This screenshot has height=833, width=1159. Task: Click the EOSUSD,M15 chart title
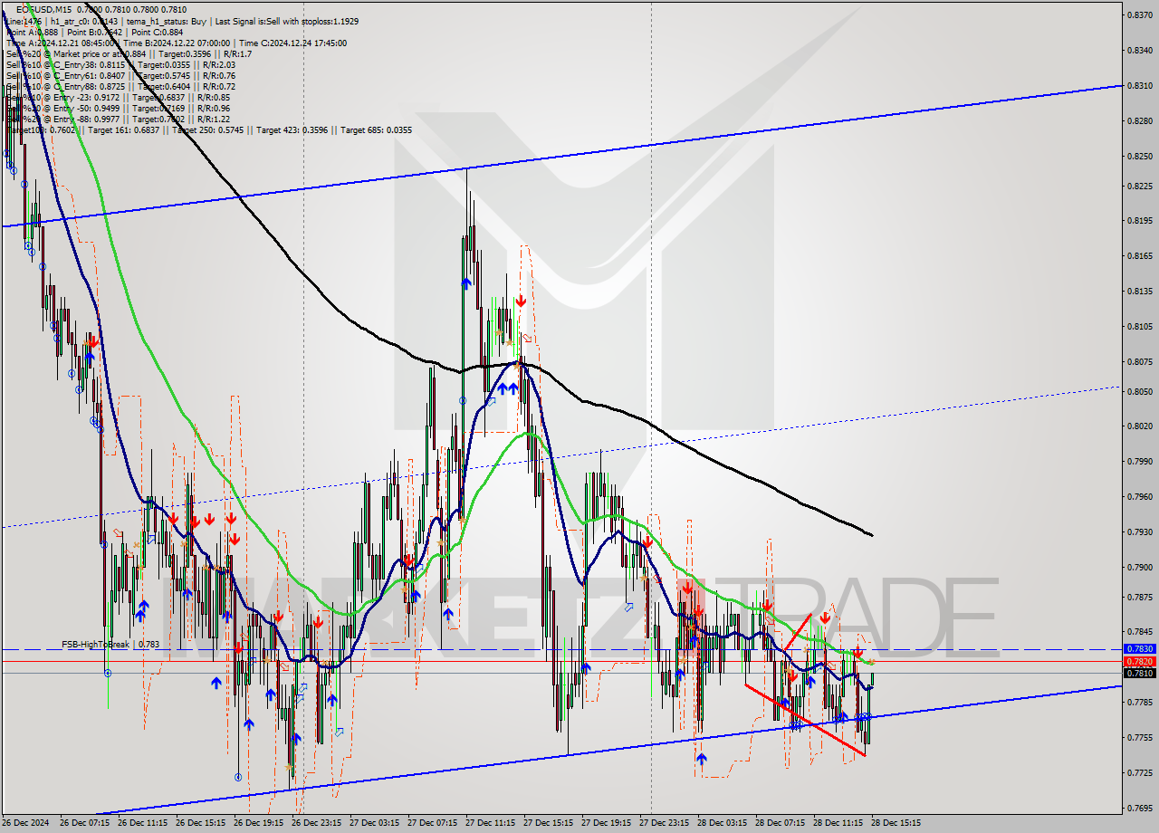44,9
